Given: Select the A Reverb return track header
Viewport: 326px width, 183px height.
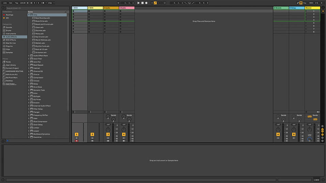Looking at the screenshot, I should tap(281, 8).
